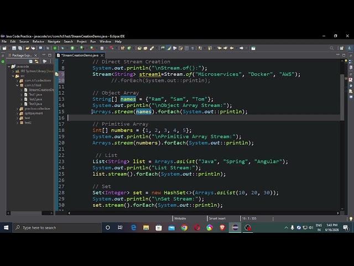Open Google Chrome from the taskbar

(184, 228)
